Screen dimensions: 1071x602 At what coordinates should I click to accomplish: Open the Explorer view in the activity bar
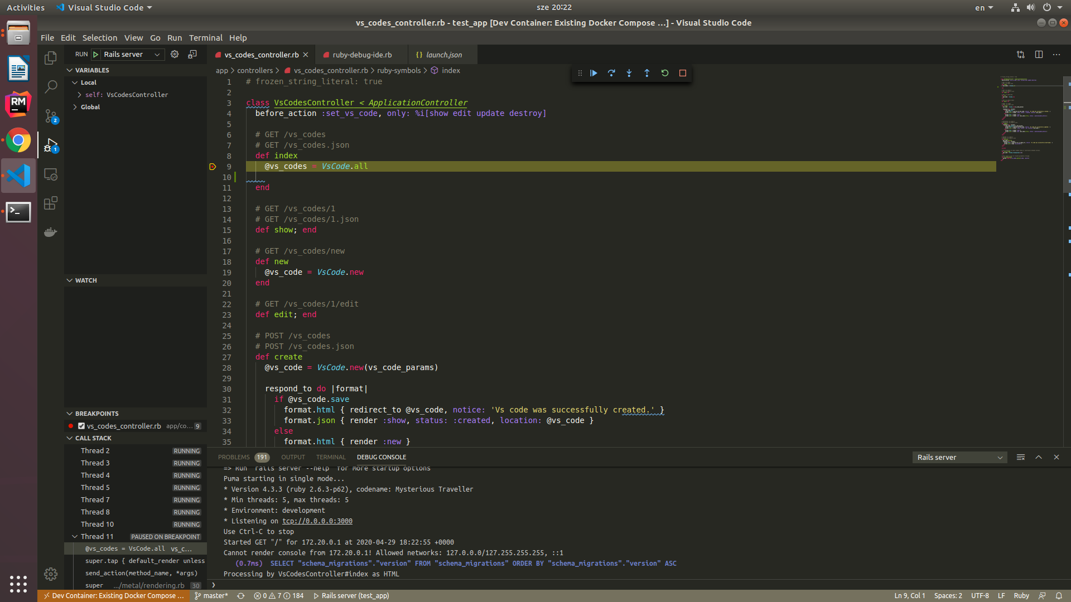(x=51, y=57)
